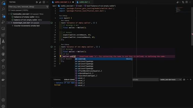The image size is (193, 108).
Task: Select 'balance of non empty wallet' test row
Action: 28,20
